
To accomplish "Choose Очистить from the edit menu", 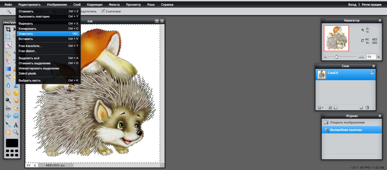I will pos(26,34).
